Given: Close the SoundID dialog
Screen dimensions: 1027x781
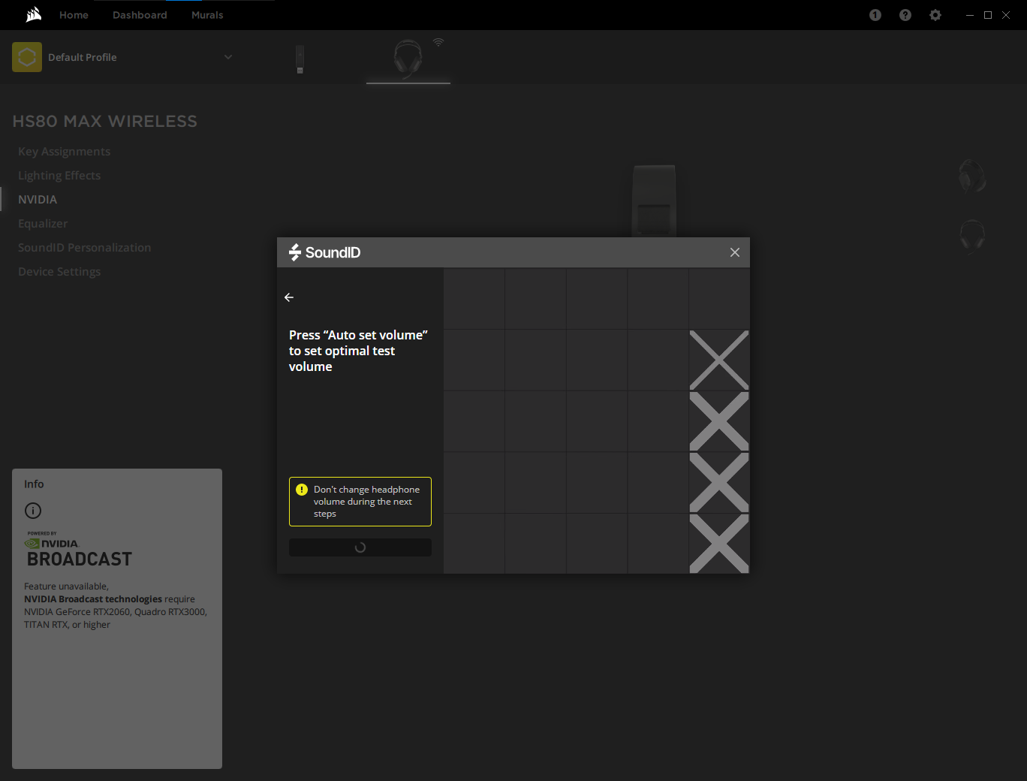Looking at the screenshot, I should [x=735, y=252].
